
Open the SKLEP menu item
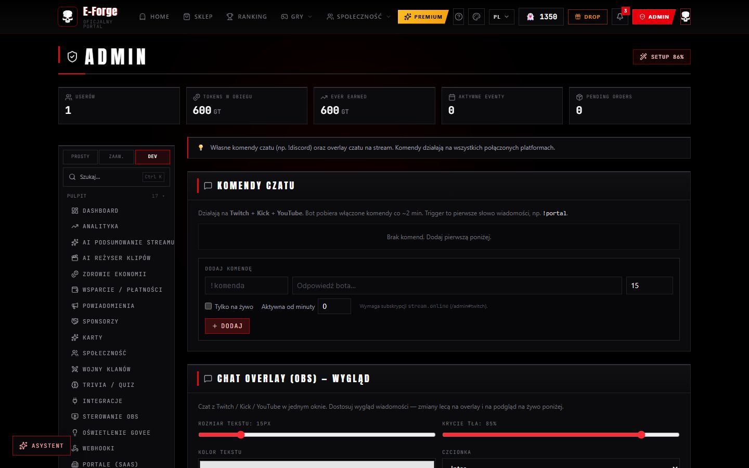pyautogui.click(x=198, y=17)
